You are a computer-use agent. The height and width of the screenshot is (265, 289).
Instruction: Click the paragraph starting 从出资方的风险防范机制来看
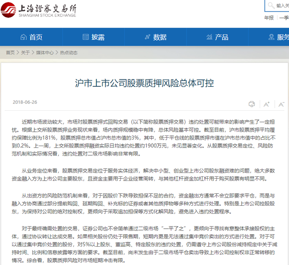(143, 203)
